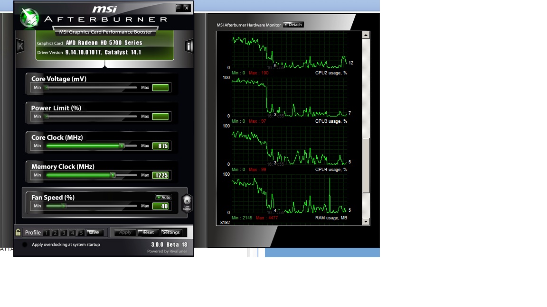Click the Fan Speed value field 40
The height and width of the screenshot is (307, 547).
(x=160, y=206)
